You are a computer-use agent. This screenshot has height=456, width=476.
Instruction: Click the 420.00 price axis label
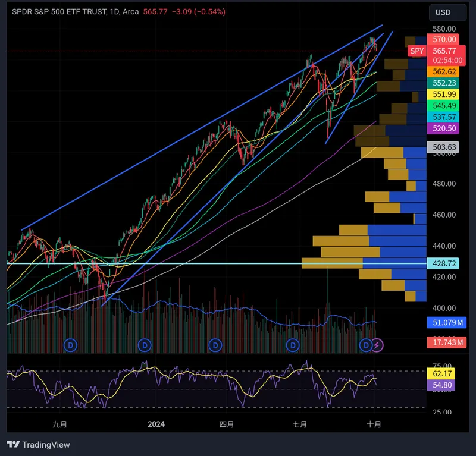point(444,277)
